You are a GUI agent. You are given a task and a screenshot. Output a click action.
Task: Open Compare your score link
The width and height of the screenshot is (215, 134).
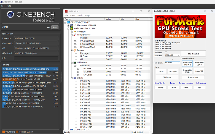coord(186,83)
